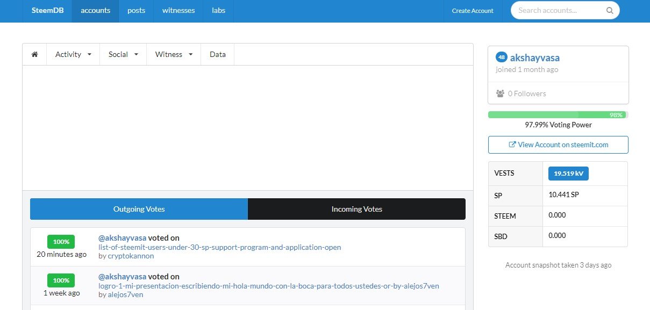
Task: Click Account snapshot taken 3 days ago
Action: 558,265
